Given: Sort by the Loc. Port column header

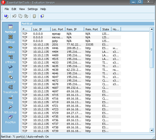Looking at the screenshot, I should pyautogui.click(x=58, y=29).
